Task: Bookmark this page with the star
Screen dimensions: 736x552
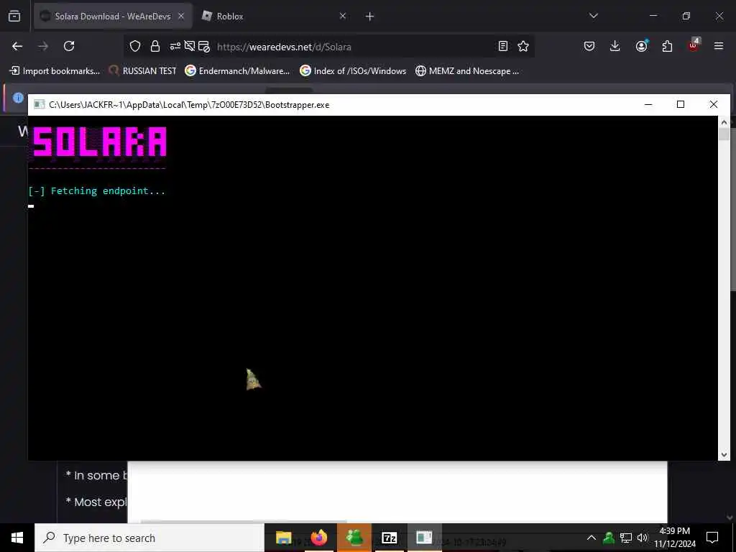Action: click(523, 46)
